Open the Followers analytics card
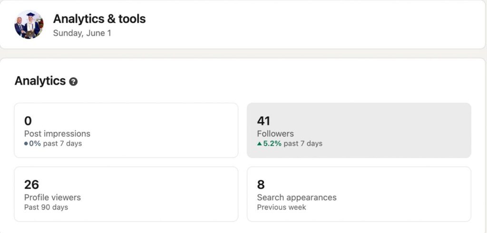Viewport: 487px width, 233px height. 359,130
